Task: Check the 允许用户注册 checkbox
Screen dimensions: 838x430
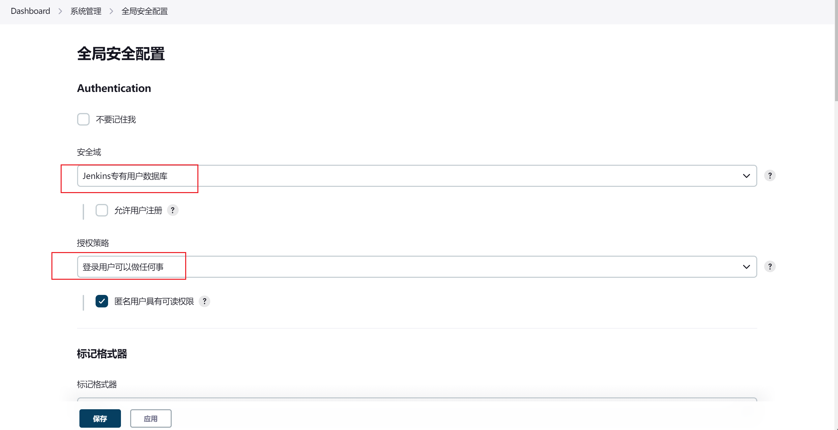Action: tap(102, 210)
